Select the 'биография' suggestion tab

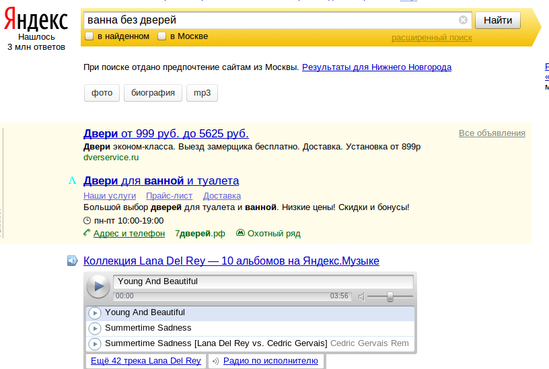[x=153, y=93]
